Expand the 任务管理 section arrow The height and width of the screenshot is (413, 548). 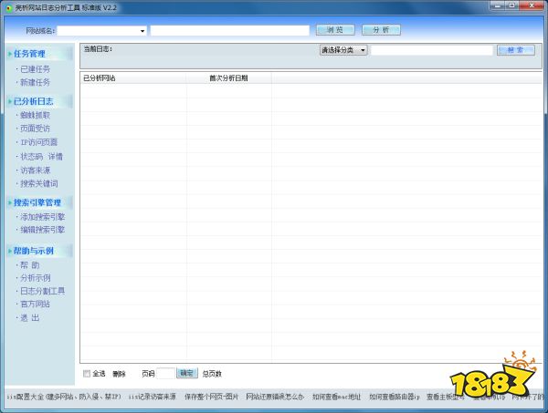9,54
